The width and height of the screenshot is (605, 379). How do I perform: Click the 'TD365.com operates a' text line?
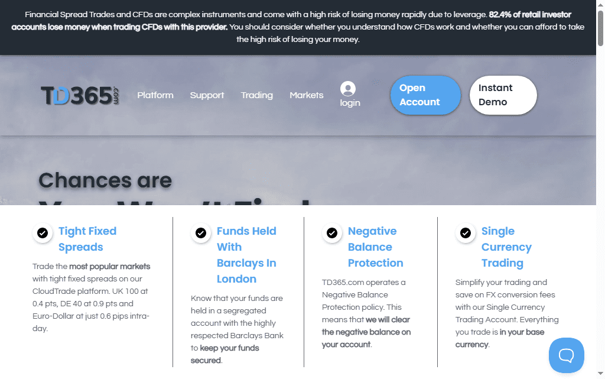point(363,282)
